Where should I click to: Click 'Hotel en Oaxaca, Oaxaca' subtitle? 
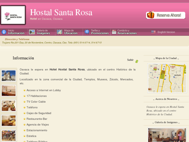(46, 19)
